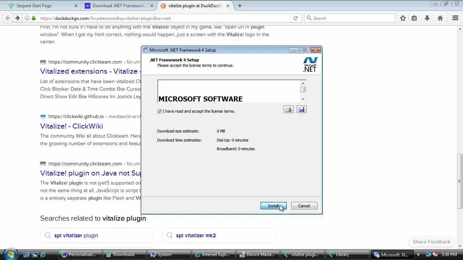
Task: Switch to the Serpent Start Page tab
Action: point(34,6)
